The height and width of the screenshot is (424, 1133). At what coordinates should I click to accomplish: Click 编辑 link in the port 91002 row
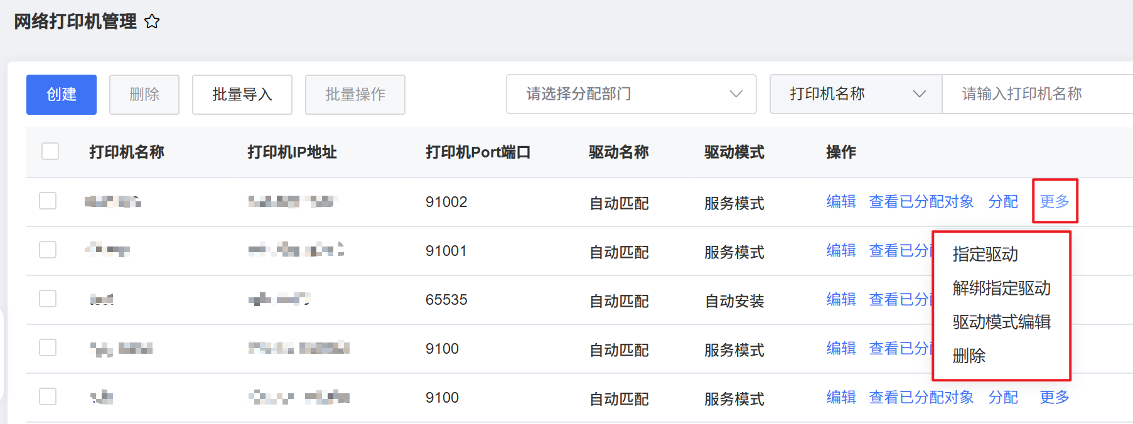pos(841,201)
